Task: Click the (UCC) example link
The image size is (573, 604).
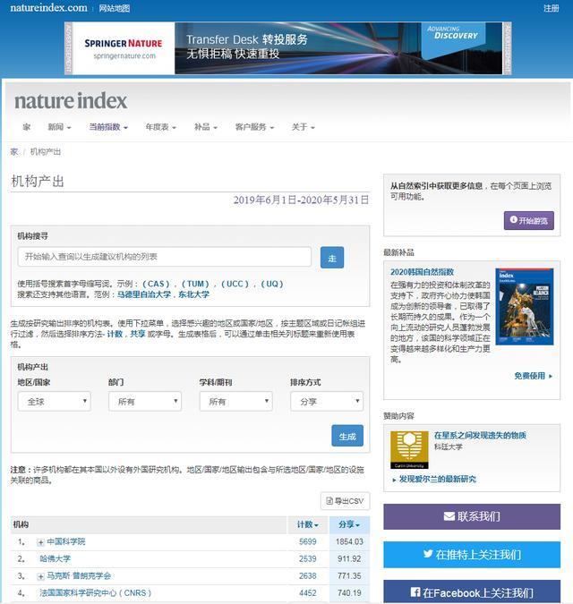Action: coord(235,284)
